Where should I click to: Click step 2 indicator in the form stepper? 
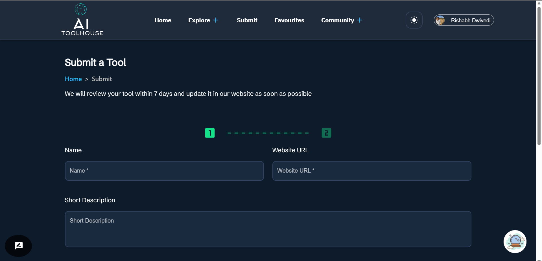[x=326, y=133]
